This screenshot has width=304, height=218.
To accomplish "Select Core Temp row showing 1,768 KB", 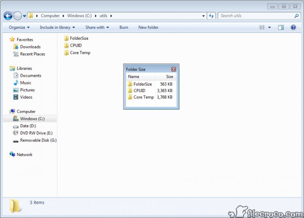I will coord(151,97).
